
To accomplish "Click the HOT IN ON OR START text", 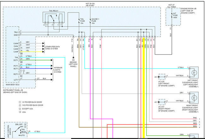I will (90, 5).
